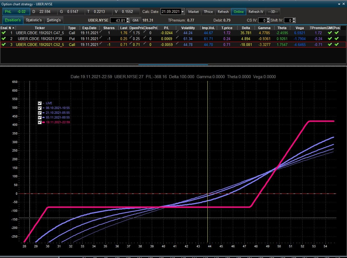Viewport: 347px width, 258px height.
Task: Open the window pin/menu arrow in the title bar
Action: 339,4
